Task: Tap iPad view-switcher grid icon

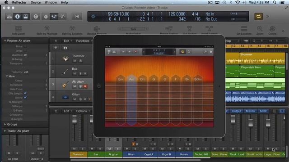Action: click(109, 52)
